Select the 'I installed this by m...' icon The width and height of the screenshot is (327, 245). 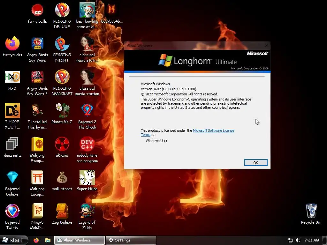[x=37, y=116]
